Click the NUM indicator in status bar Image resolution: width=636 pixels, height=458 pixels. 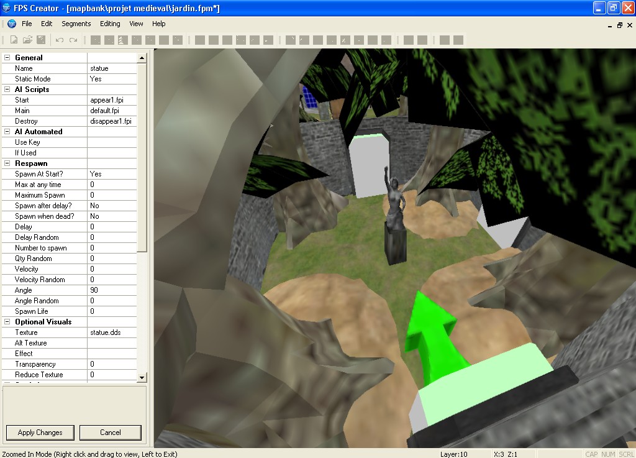tap(608, 454)
